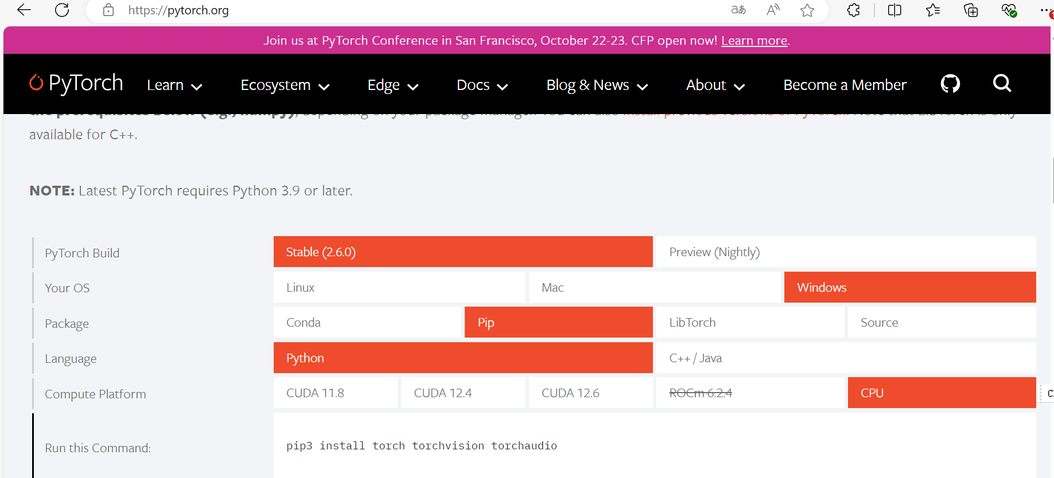This screenshot has height=478, width=1054.
Task: Select C++ / Java language option
Action: (x=846, y=358)
